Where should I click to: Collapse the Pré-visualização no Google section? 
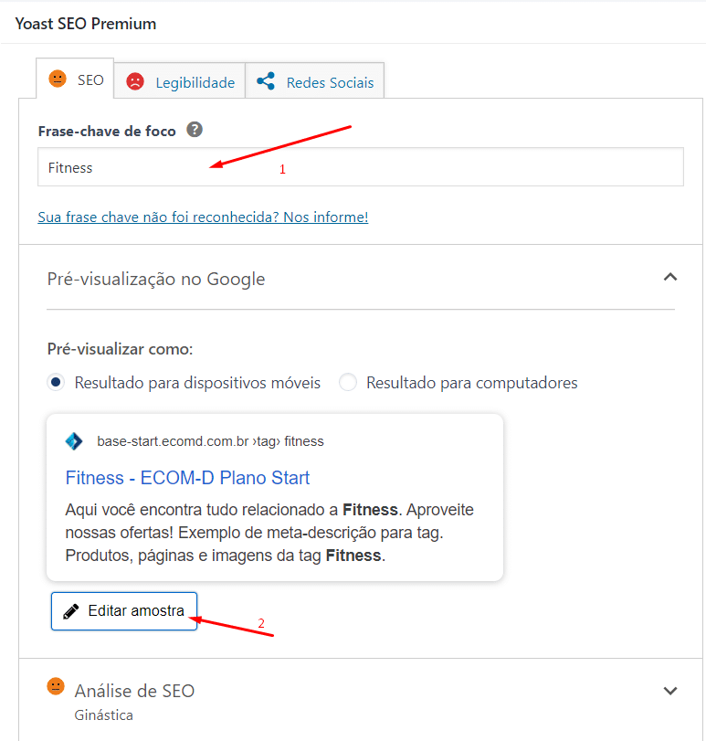coord(670,278)
